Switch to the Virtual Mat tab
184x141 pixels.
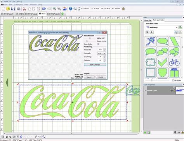(x=148, y=20)
